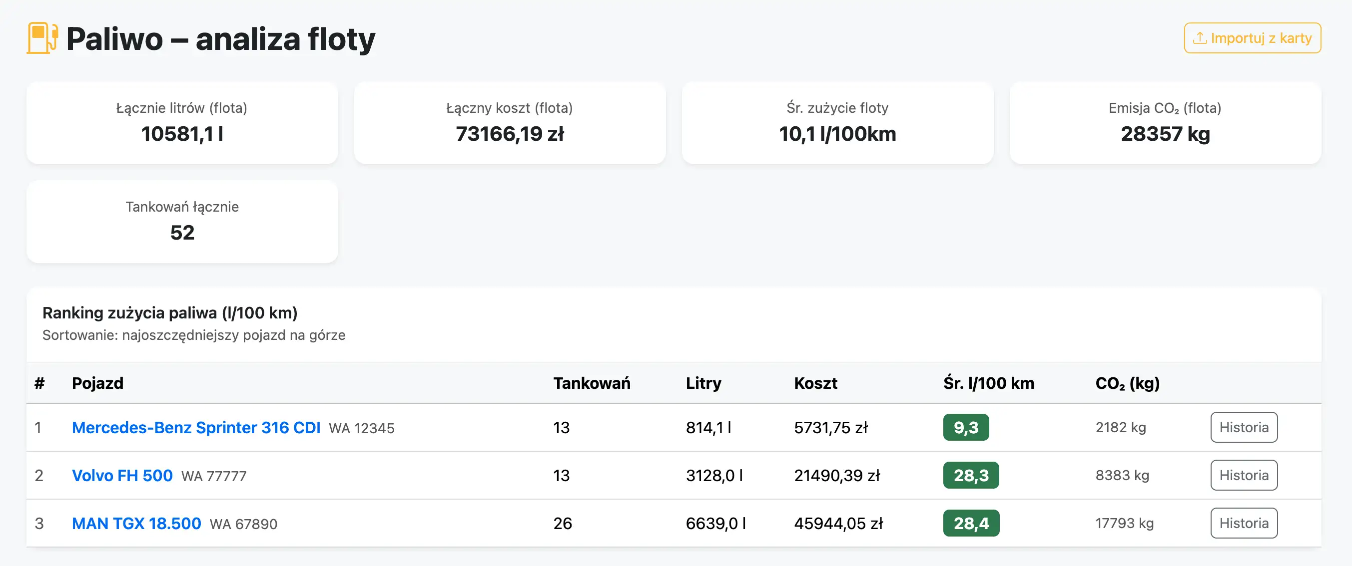Open the MAN TGX 18.500 vehicle link
1352x566 pixels.
[x=136, y=523]
